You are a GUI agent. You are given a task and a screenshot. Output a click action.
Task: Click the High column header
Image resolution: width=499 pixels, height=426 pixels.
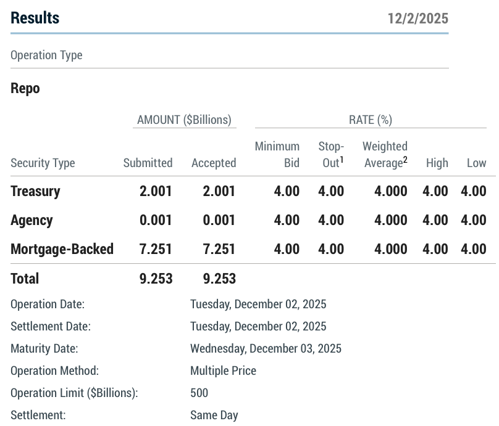[436, 163]
